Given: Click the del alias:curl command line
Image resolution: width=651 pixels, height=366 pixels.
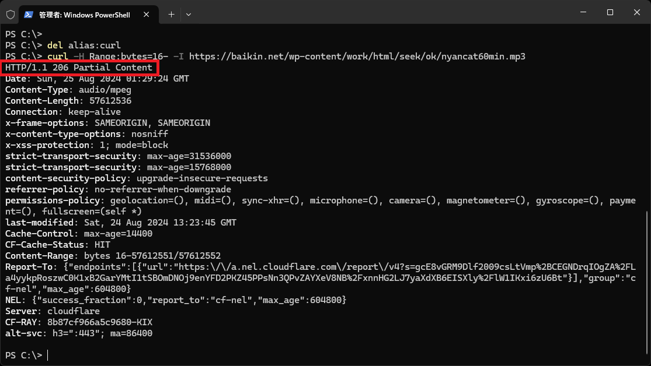Looking at the screenshot, I should tap(83, 45).
